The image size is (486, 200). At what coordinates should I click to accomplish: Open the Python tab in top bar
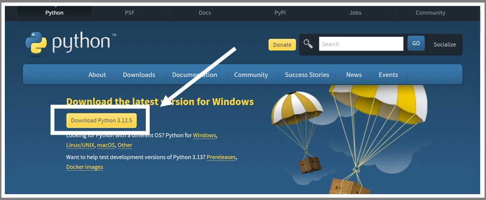[54, 13]
